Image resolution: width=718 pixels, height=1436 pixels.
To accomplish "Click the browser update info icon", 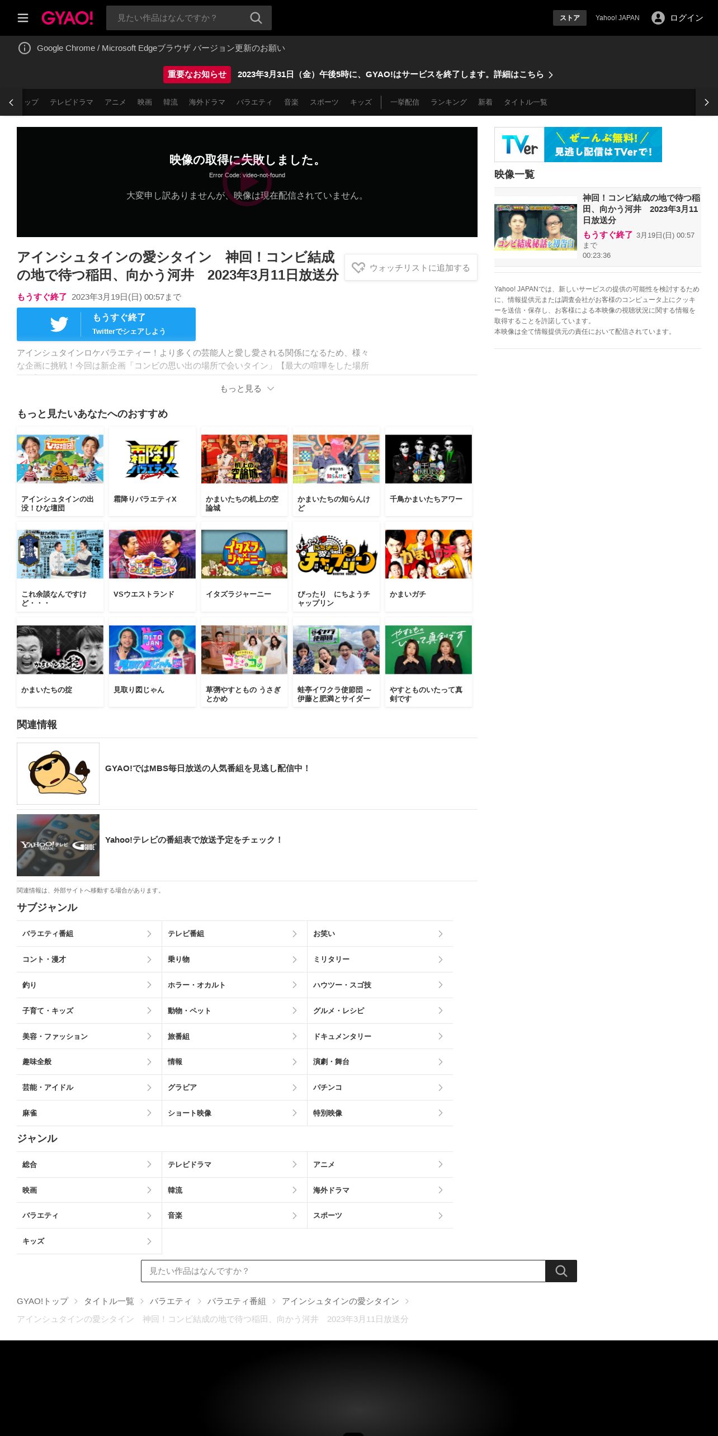I will [x=25, y=48].
